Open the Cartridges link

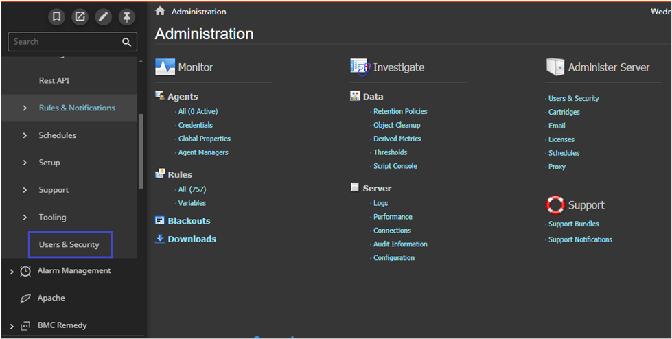564,112
